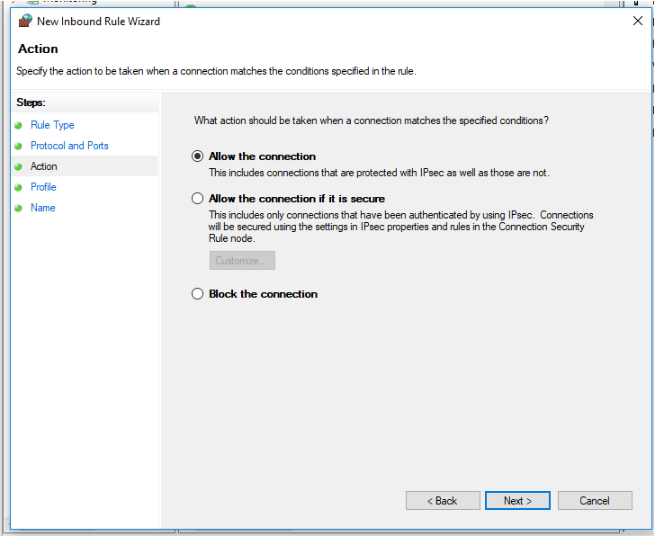Cancel the wizard
Viewport: 655px width, 536px height.
point(595,501)
